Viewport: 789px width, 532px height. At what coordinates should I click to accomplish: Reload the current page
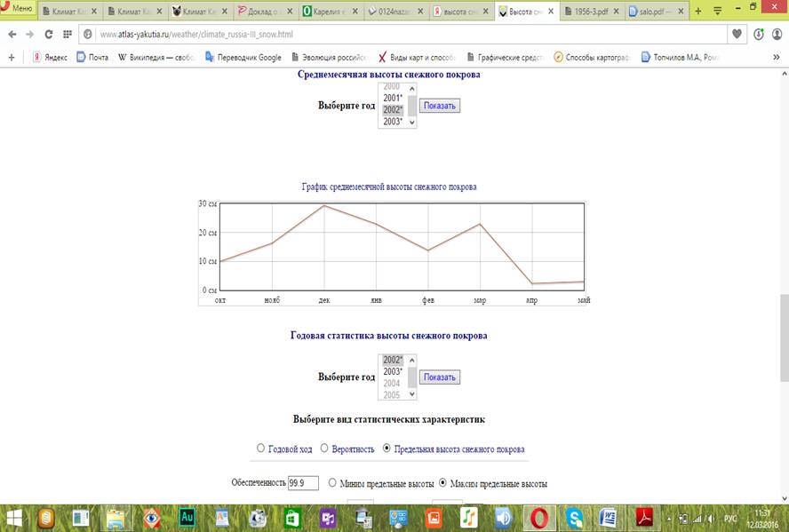coord(49,34)
